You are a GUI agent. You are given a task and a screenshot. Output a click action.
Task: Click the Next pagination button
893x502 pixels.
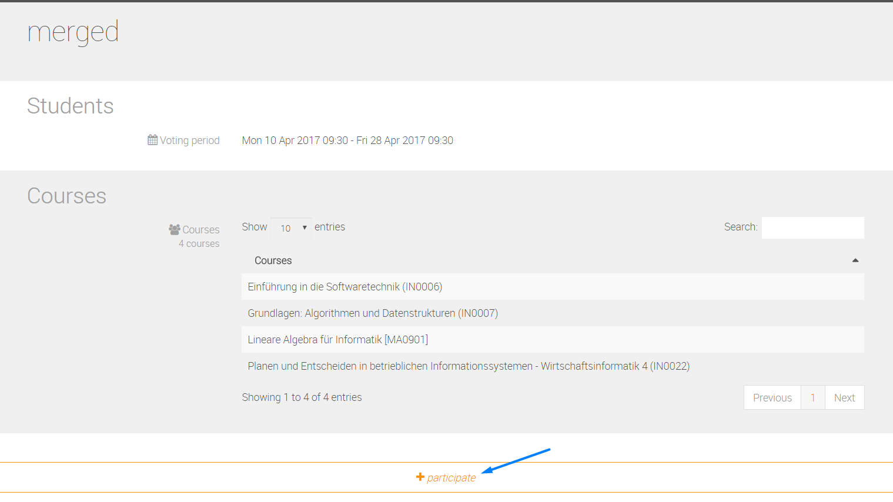(x=844, y=398)
